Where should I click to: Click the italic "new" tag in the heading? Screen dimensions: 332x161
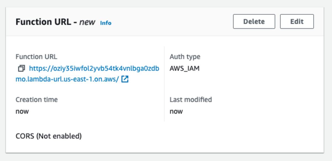[87, 22]
